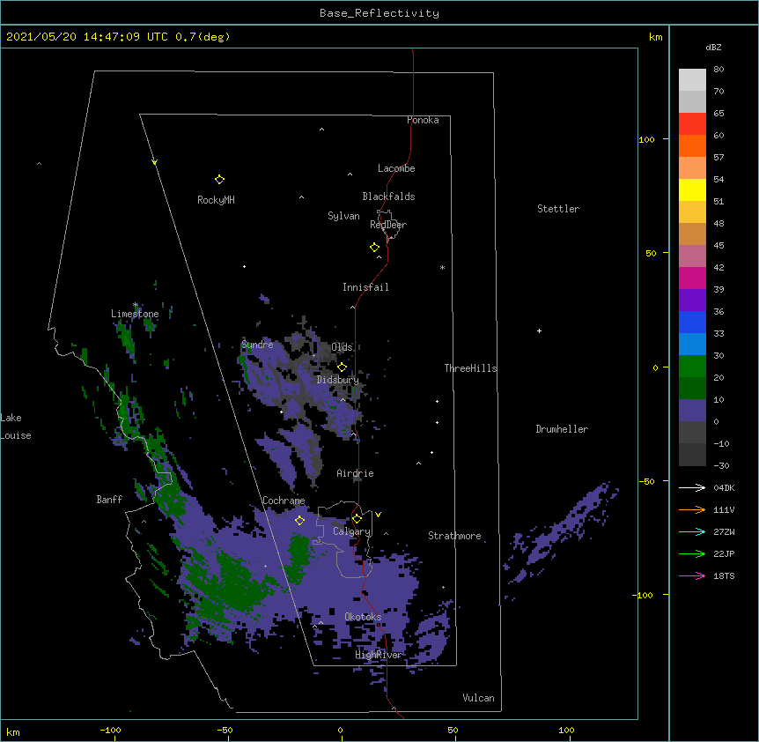759x742 pixels.
Task: Click the Lake Louise label
Action: 16,427
